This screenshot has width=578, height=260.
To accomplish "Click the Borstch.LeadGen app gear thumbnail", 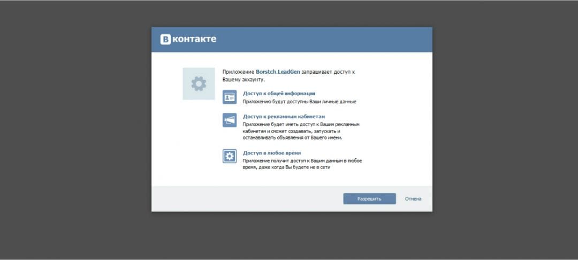I will [199, 83].
